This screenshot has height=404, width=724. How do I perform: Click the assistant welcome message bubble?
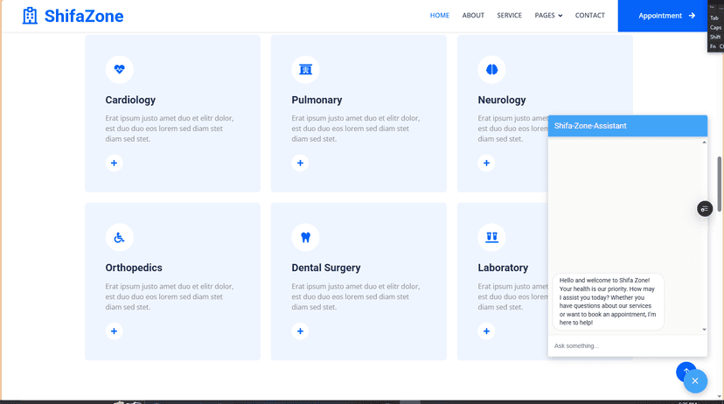(608, 302)
